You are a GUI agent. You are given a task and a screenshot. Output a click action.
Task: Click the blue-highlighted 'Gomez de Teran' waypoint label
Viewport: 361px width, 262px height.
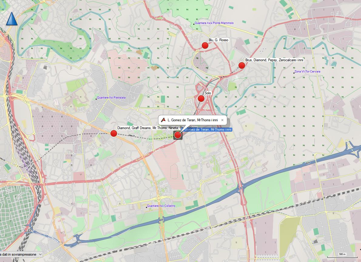point(208,130)
